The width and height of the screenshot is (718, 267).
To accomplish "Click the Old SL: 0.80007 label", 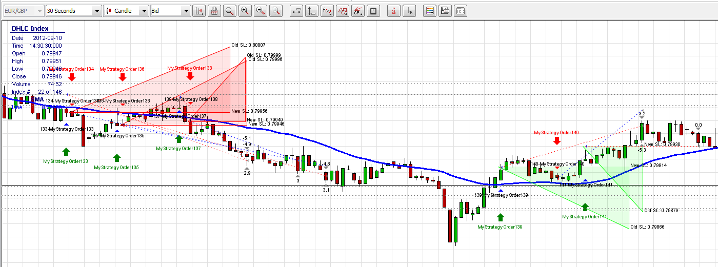I will click(x=248, y=45).
